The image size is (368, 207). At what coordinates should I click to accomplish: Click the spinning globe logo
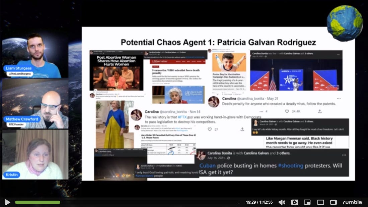pyautogui.click(x=345, y=23)
